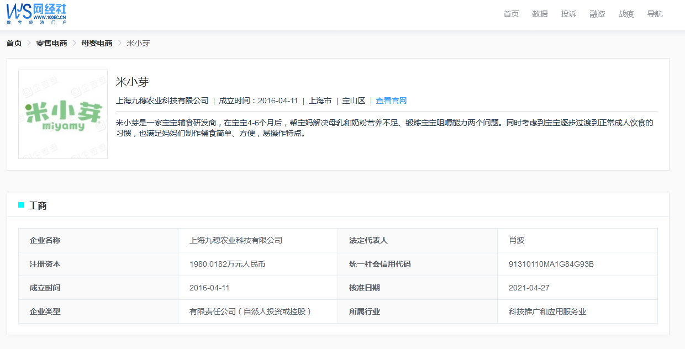
Task: Select the company name in the header line
Action: 162,101
